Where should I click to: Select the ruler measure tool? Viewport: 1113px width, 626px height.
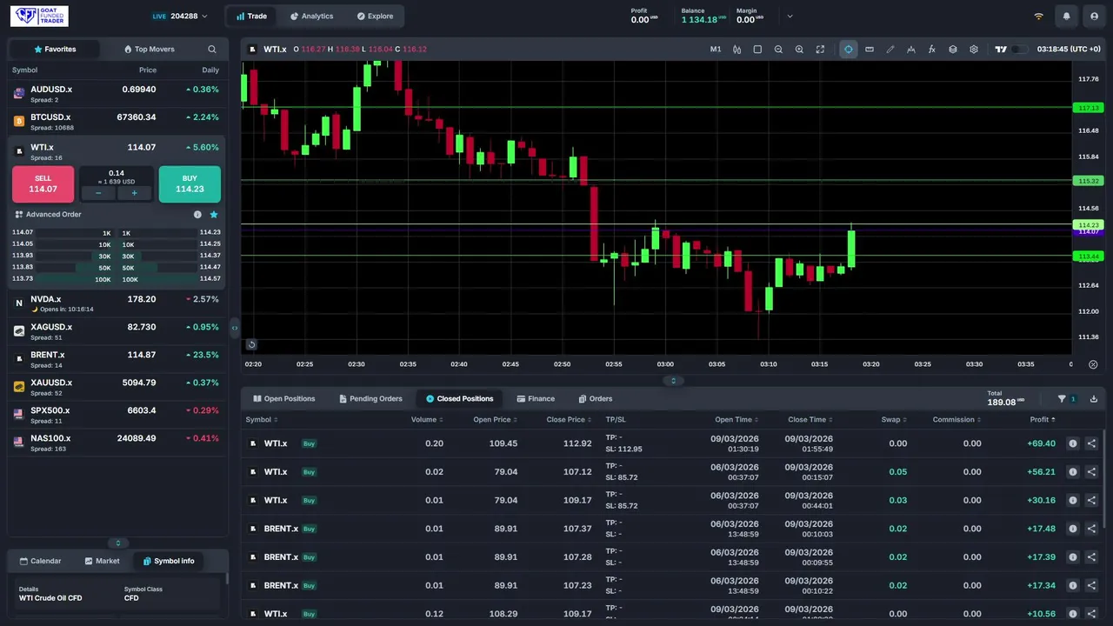(870, 50)
